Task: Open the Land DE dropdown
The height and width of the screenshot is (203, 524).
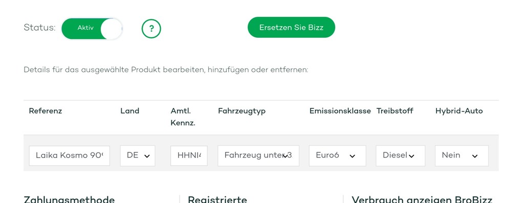Action: pos(138,155)
